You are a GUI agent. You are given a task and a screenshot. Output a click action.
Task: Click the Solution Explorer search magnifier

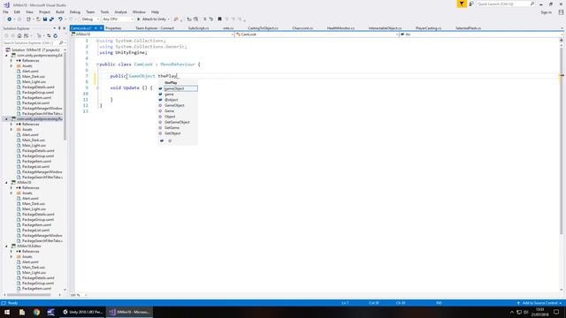[61, 43]
